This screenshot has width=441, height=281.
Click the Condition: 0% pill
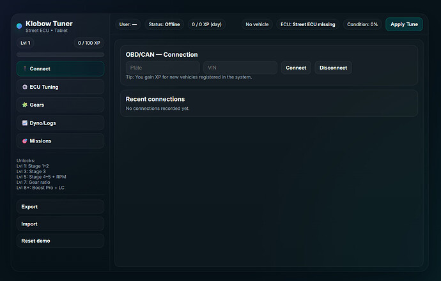click(x=362, y=24)
